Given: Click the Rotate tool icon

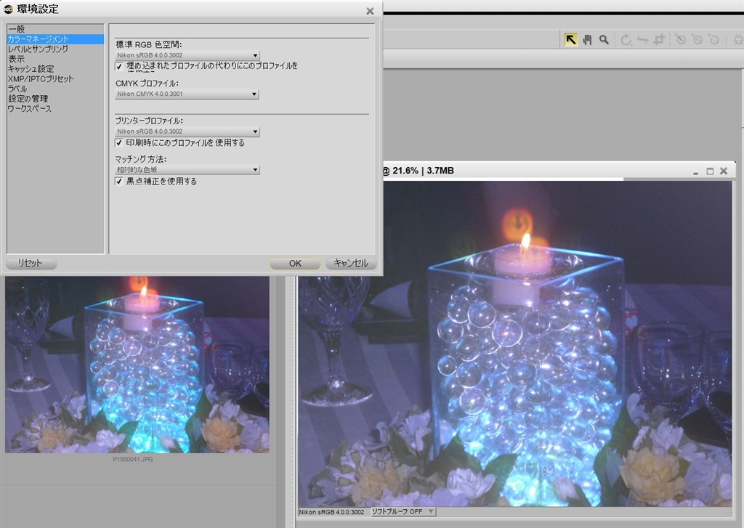Looking at the screenshot, I should click(626, 40).
